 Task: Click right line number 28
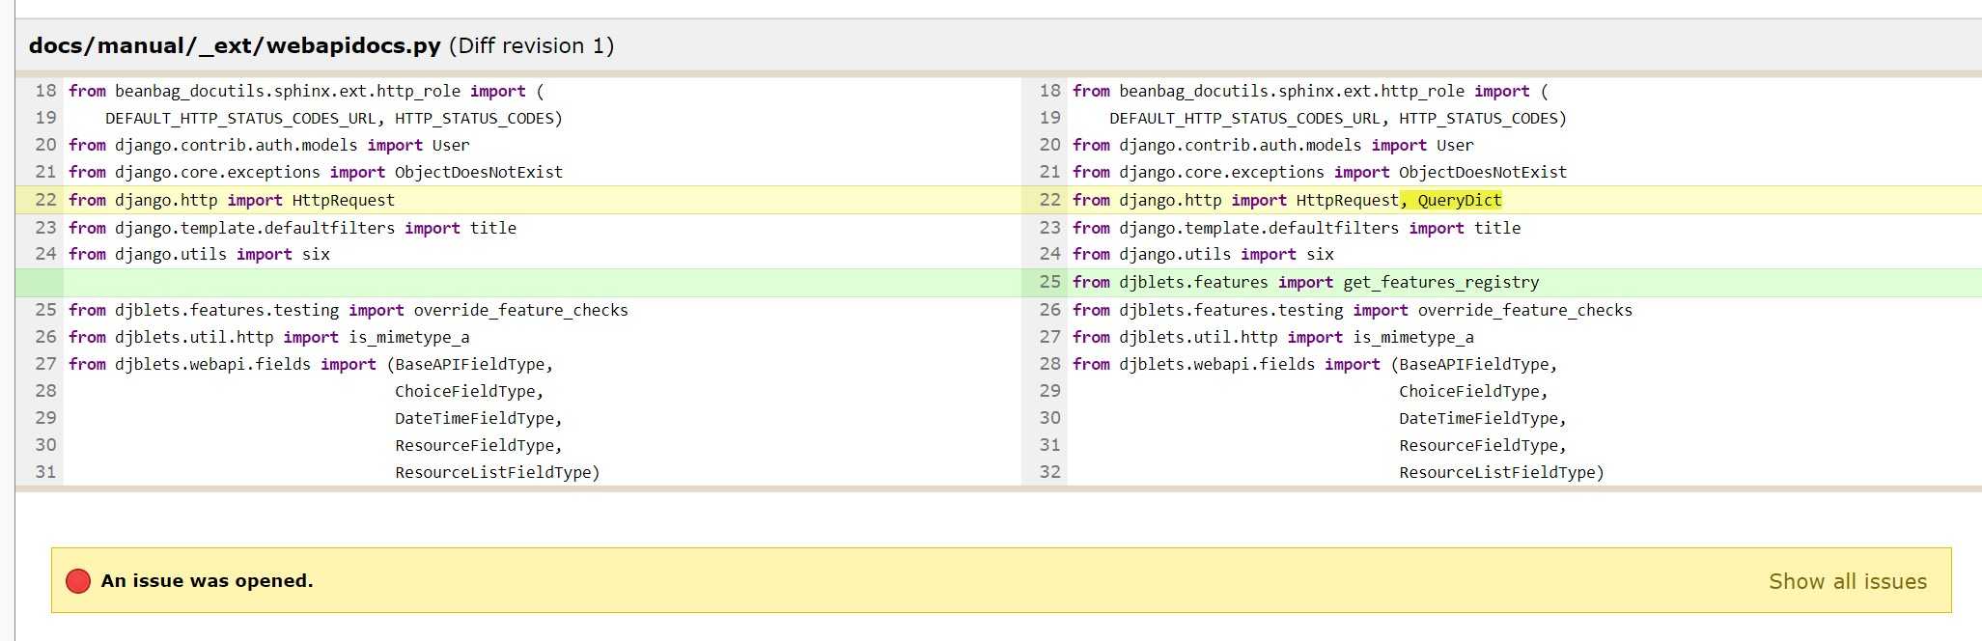(x=1049, y=364)
